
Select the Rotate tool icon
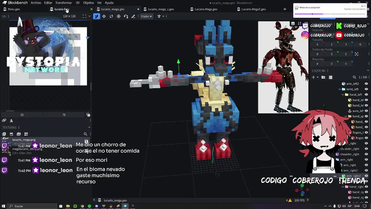[x=111, y=16]
